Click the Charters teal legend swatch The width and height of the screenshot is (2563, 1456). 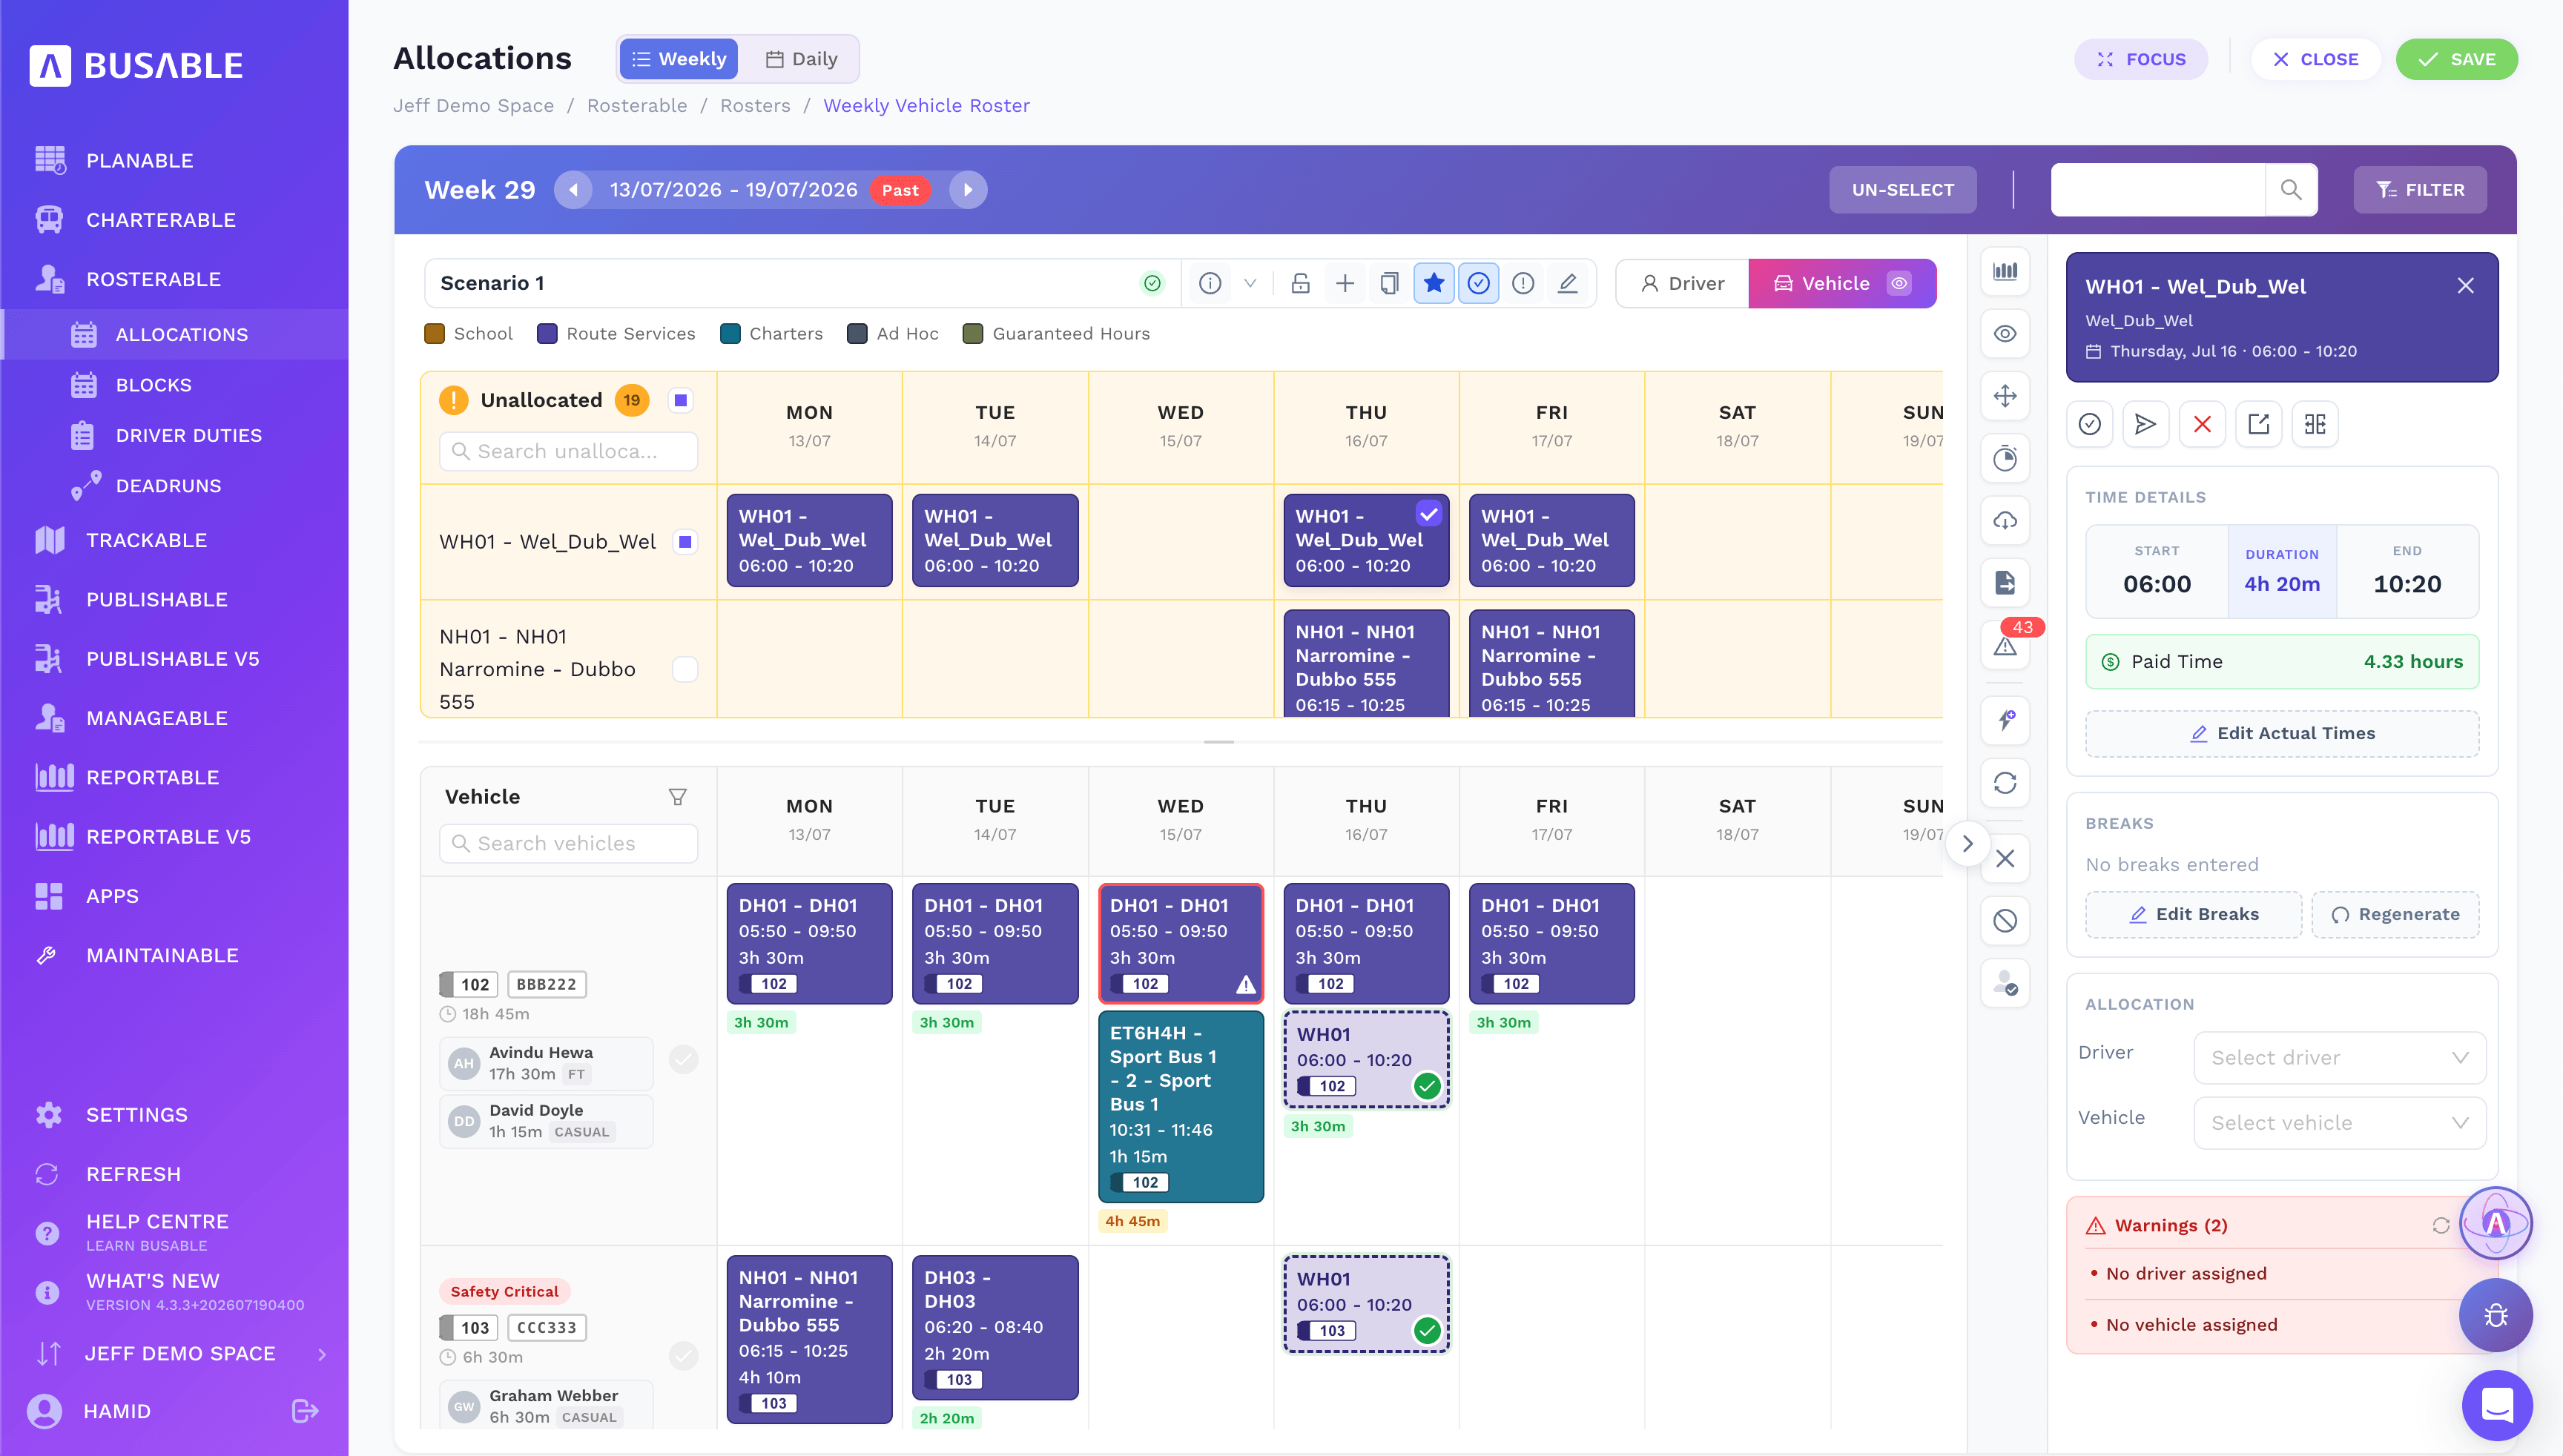(730, 334)
